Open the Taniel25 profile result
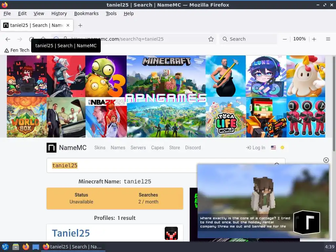The height and width of the screenshot is (252, 336). [x=71, y=233]
